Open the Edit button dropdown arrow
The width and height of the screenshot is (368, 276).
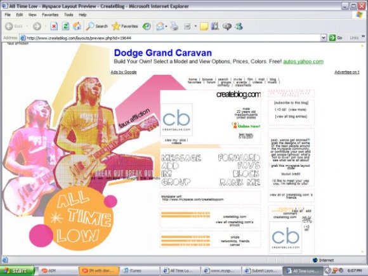click(195, 26)
